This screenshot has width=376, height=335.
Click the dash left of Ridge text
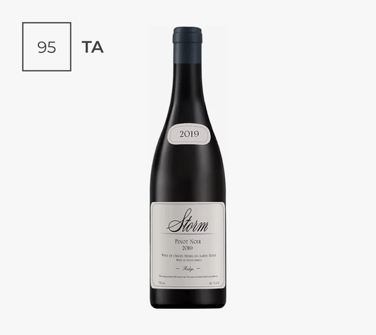pyautogui.click(x=178, y=269)
